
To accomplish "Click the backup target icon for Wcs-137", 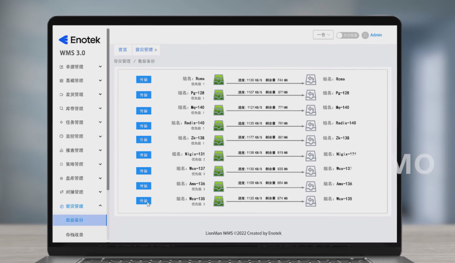I will click(x=310, y=171).
